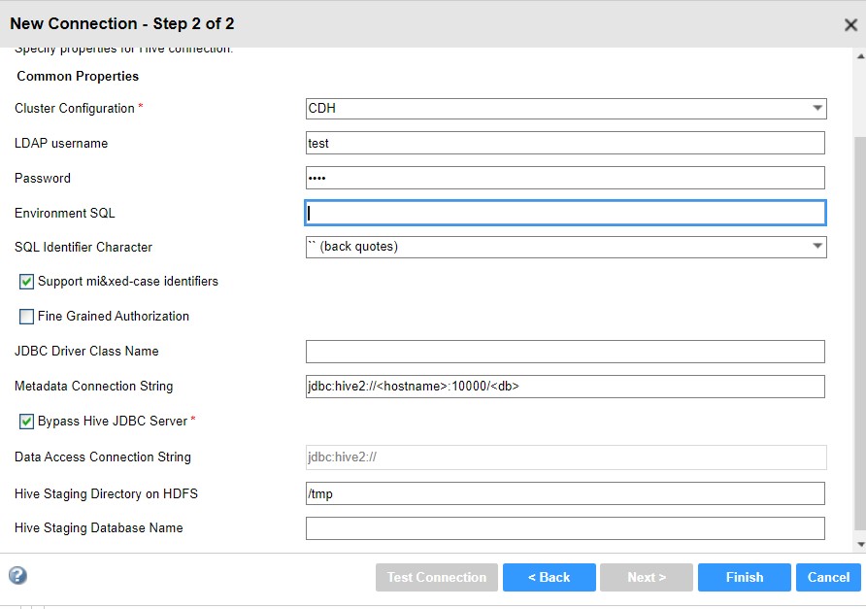Close the New Connection dialog
The height and width of the screenshot is (609, 866).
(850, 24)
